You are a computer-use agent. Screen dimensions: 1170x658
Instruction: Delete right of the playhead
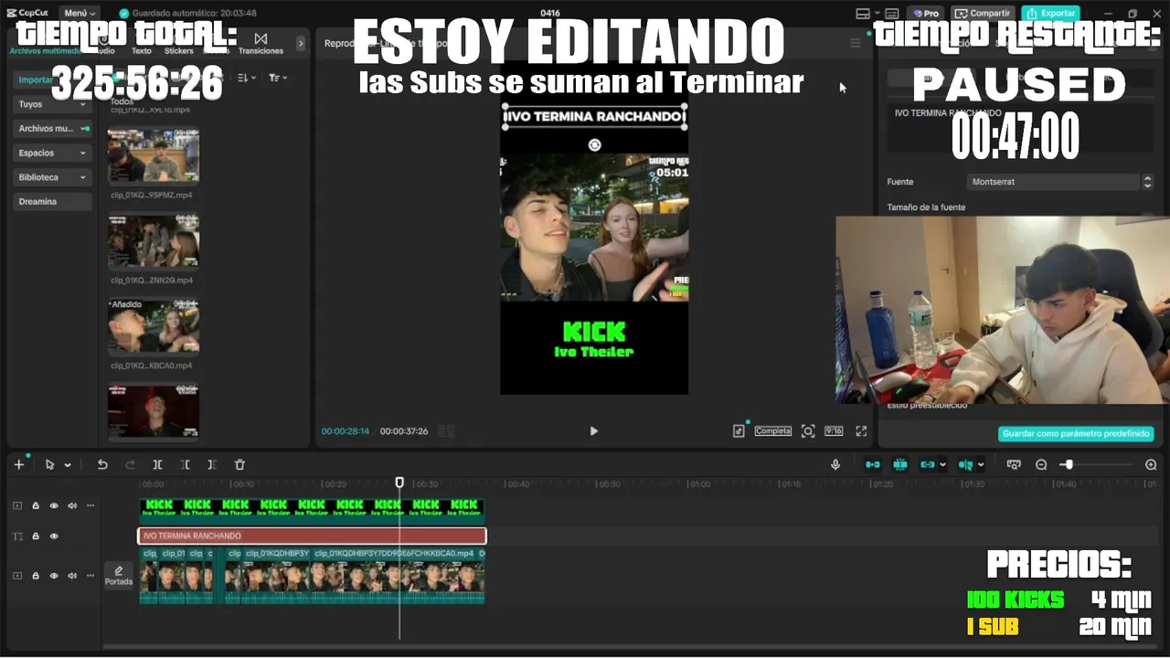tap(212, 464)
